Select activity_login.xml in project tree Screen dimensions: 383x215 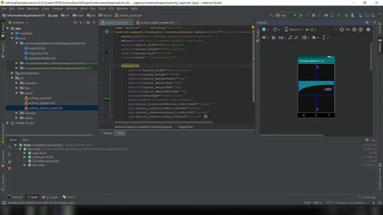[40, 98]
